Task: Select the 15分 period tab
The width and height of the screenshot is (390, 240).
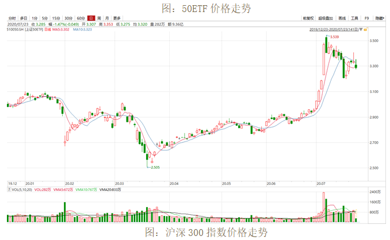Action: (56, 18)
